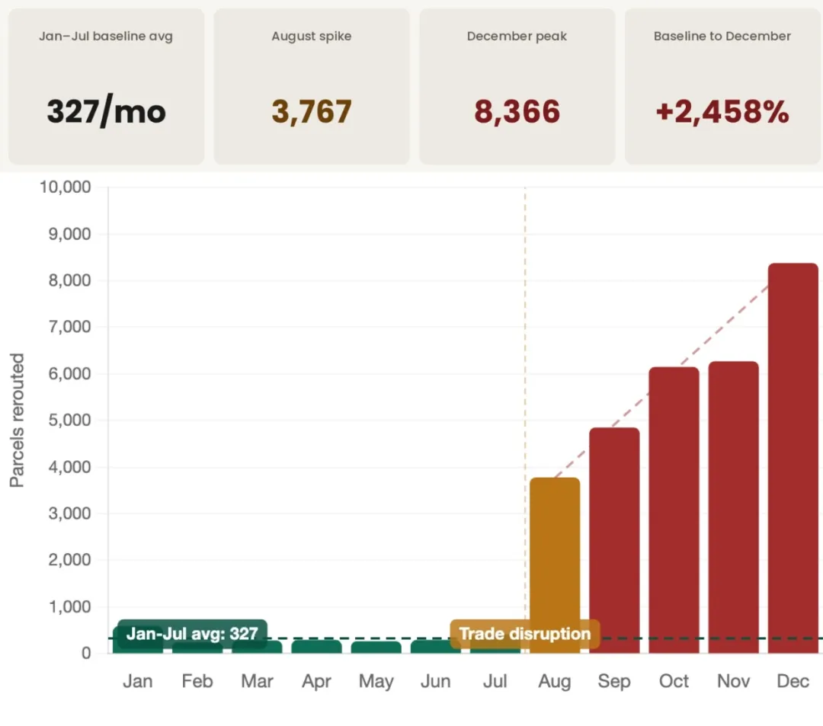Click the Dec x-axis label

[x=793, y=681]
